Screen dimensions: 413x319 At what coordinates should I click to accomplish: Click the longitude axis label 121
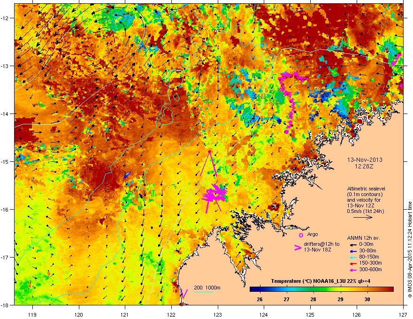pos(125,314)
